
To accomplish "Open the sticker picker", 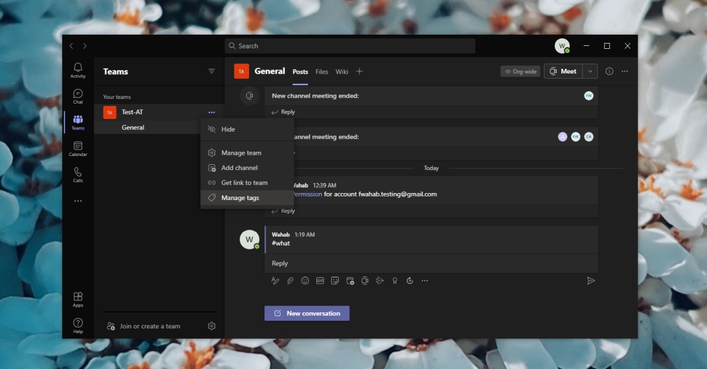I will pyautogui.click(x=335, y=281).
